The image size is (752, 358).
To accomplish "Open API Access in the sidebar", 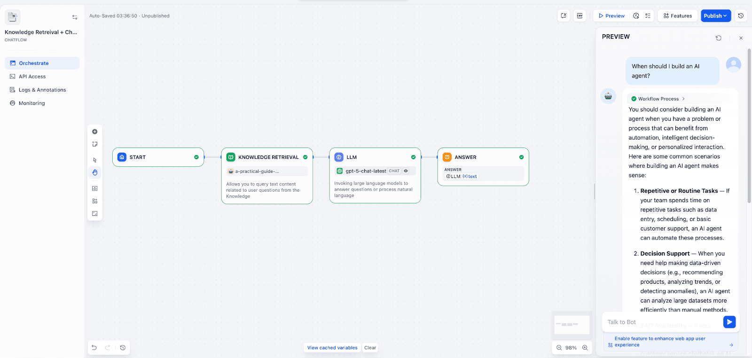I will [x=32, y=77].
